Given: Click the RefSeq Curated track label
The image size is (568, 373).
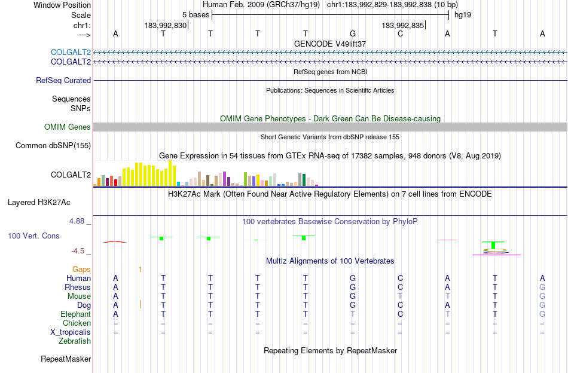Looking at the screenshot, I should click(x=63, y=80).
